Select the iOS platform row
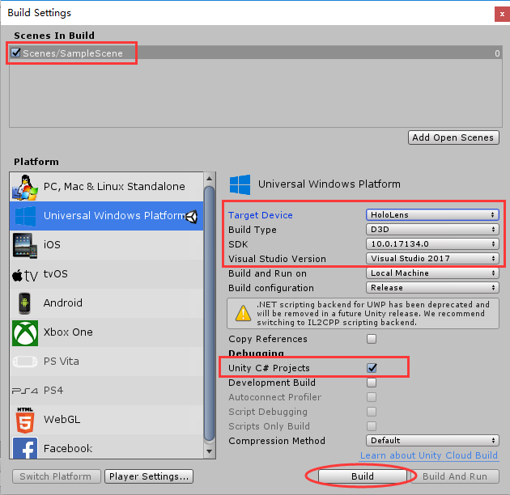This screenshot has width=510, height=495. [106, 245]
